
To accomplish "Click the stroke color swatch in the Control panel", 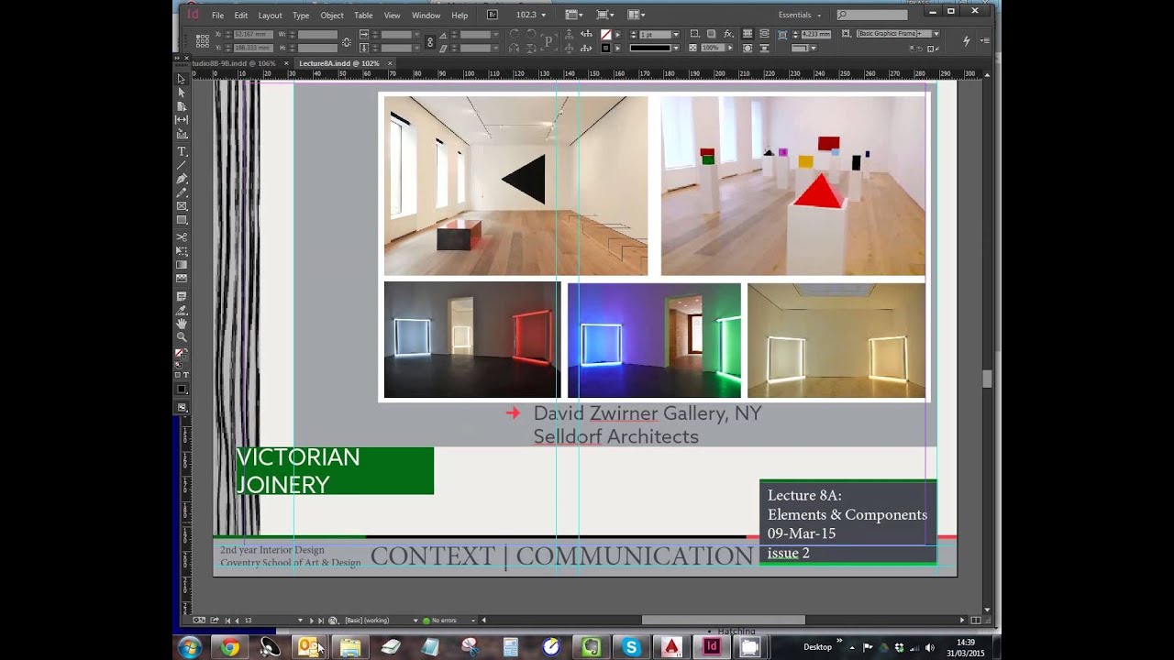I will tap(605, 48).
